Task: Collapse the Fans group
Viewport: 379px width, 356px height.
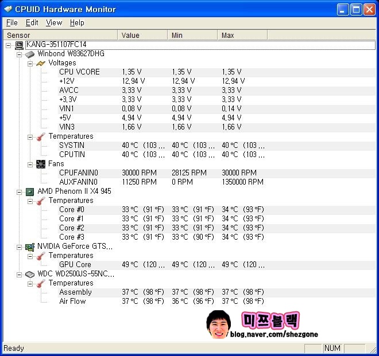Action: pos(30,165)
